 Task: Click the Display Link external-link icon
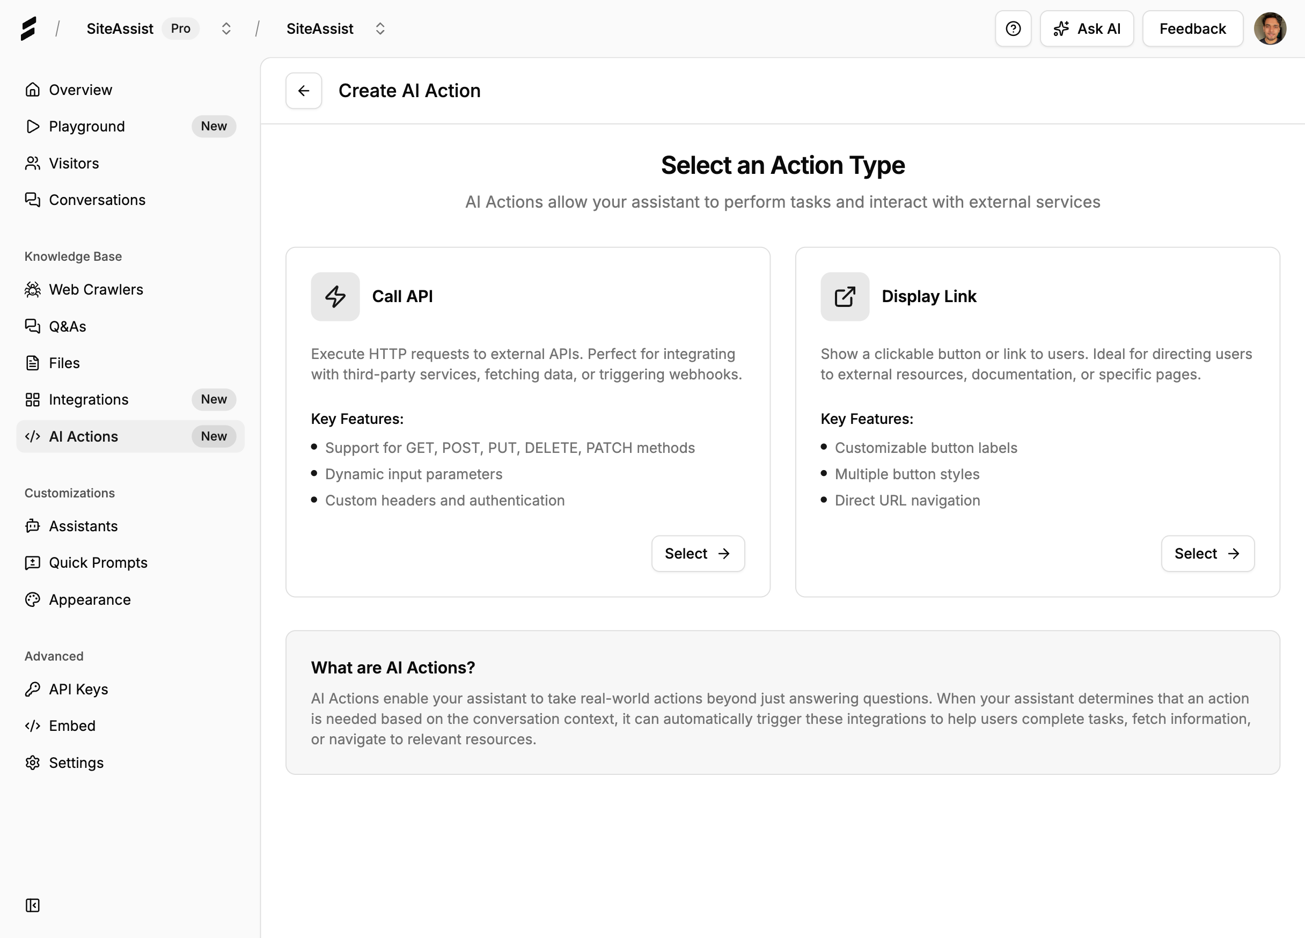[844, 296]
